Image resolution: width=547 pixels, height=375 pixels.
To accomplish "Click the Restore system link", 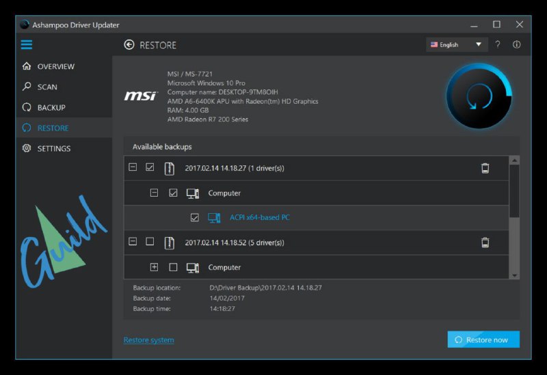I will [148, 339].
